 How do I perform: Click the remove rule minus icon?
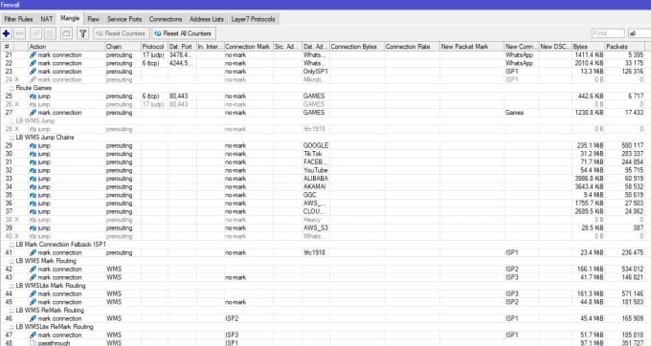pyautogui.click(x=20, y=33)
